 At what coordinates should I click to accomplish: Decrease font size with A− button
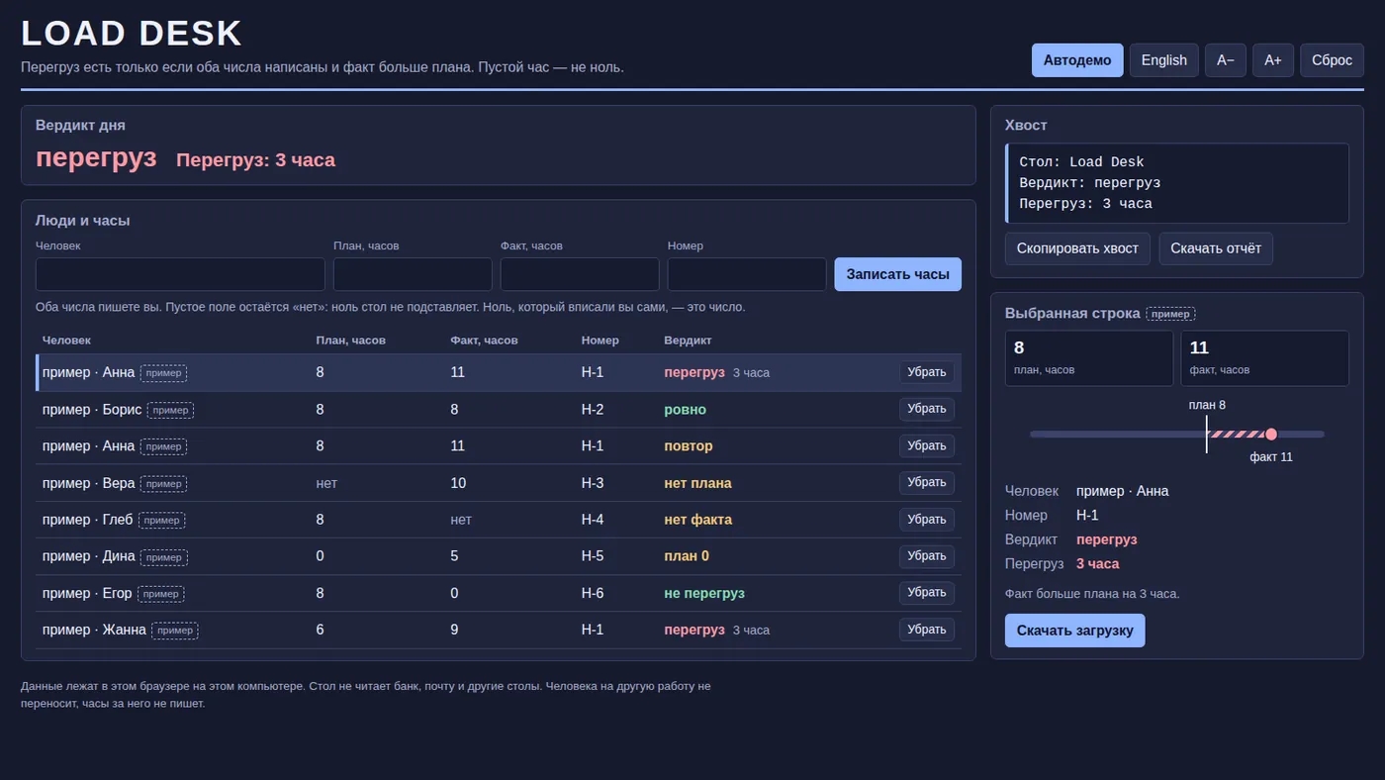tap(1226, 60)
